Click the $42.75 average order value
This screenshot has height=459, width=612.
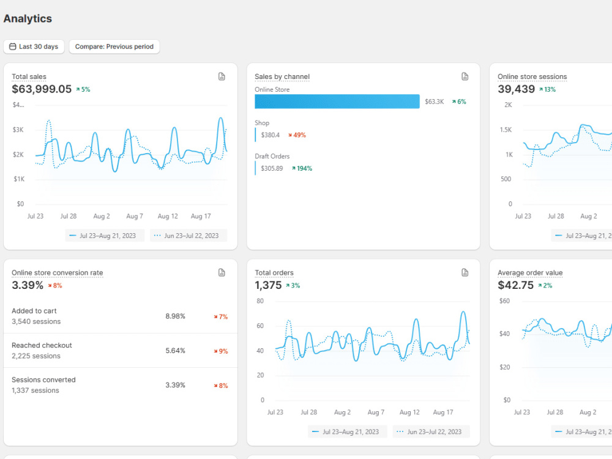click(x=515, y=285)
